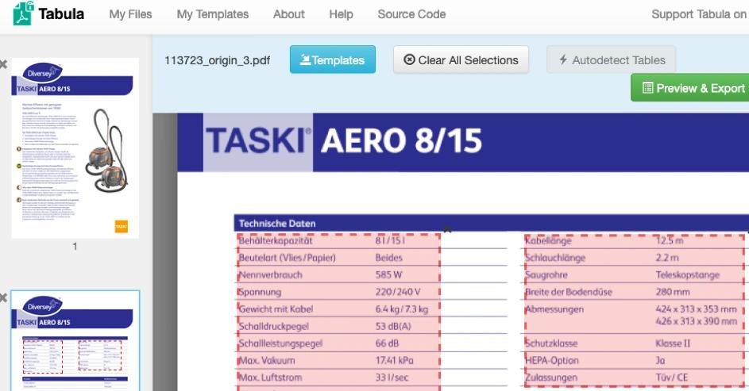Click the 'Beides' value
Image resolution: width=749 pixels, height=391 pixels.
tap(389, 258)
